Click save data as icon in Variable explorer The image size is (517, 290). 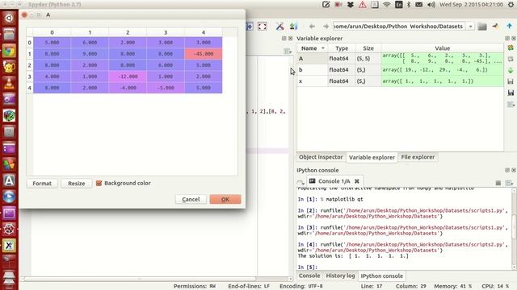[511, 93]
